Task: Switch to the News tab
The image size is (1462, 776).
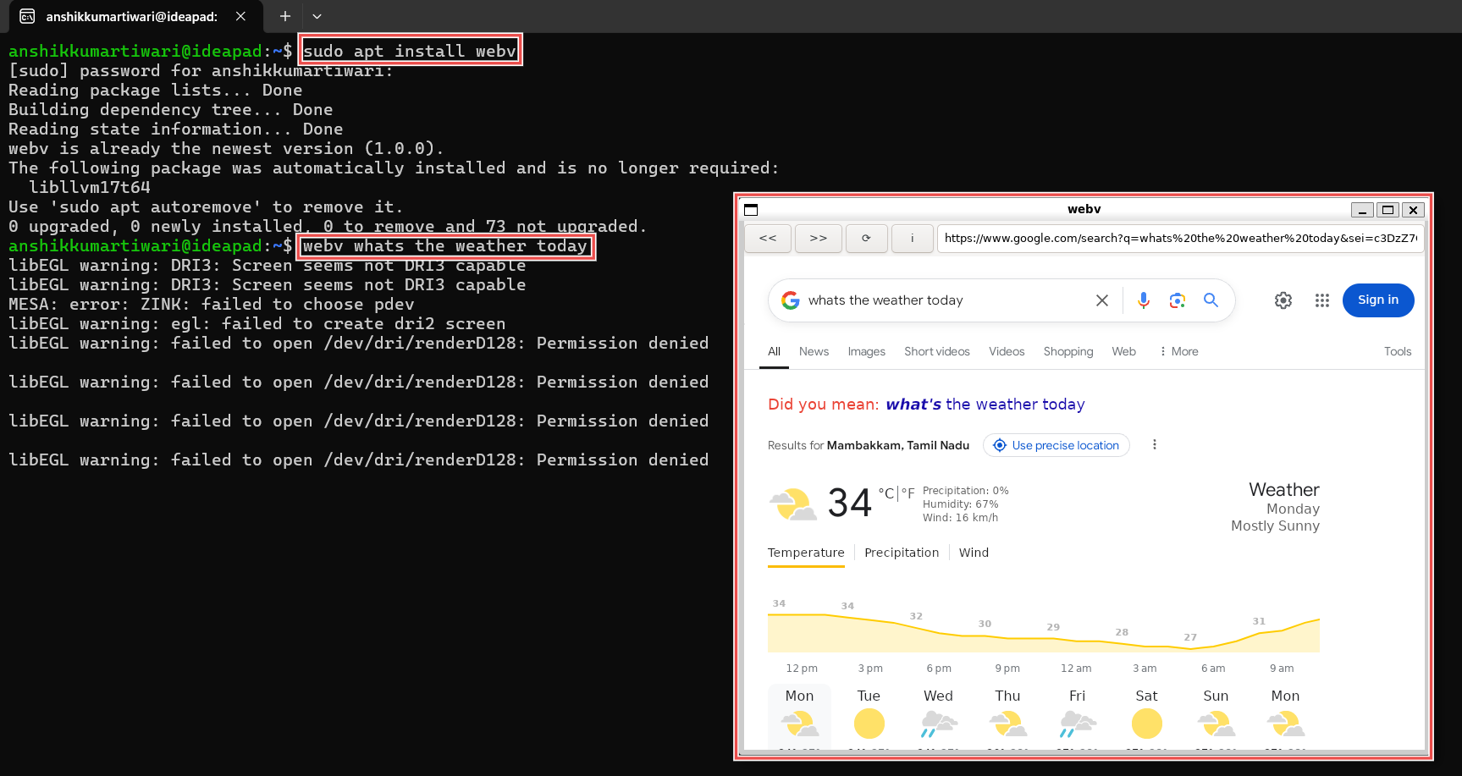Action: click(814, 350)
